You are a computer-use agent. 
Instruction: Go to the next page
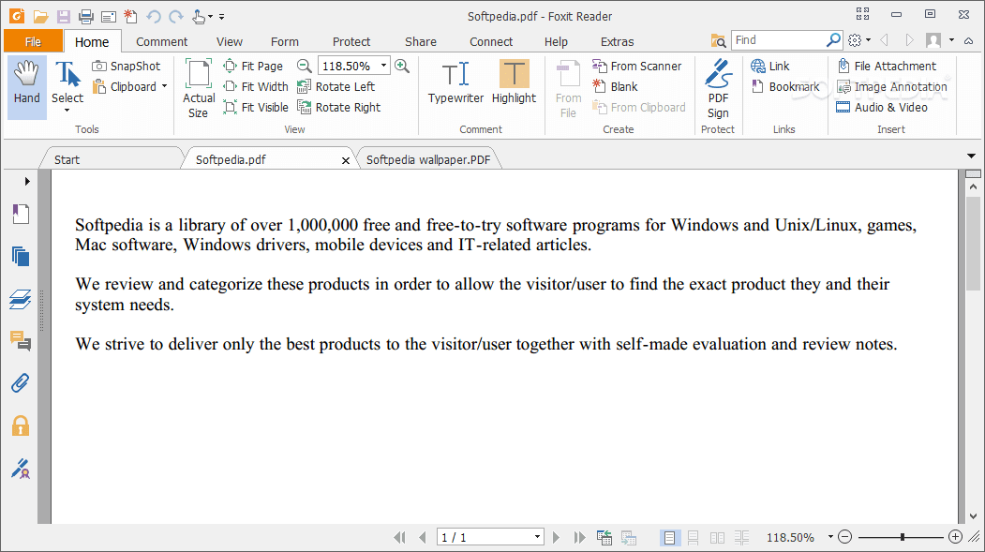pyautogui.click(x=556, y=538)
